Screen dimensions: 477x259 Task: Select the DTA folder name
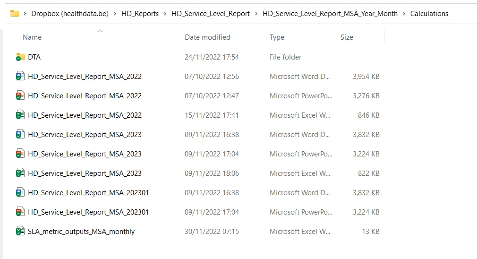(x=34, y=57)
